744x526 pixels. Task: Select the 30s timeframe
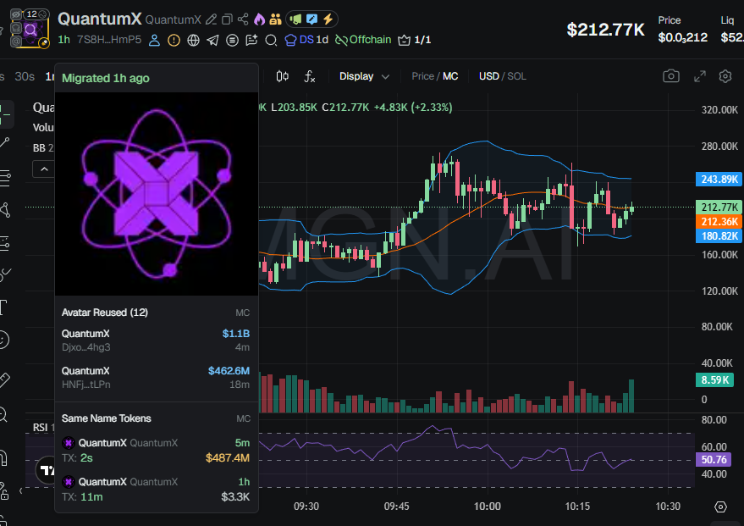(x=25, y=76)
